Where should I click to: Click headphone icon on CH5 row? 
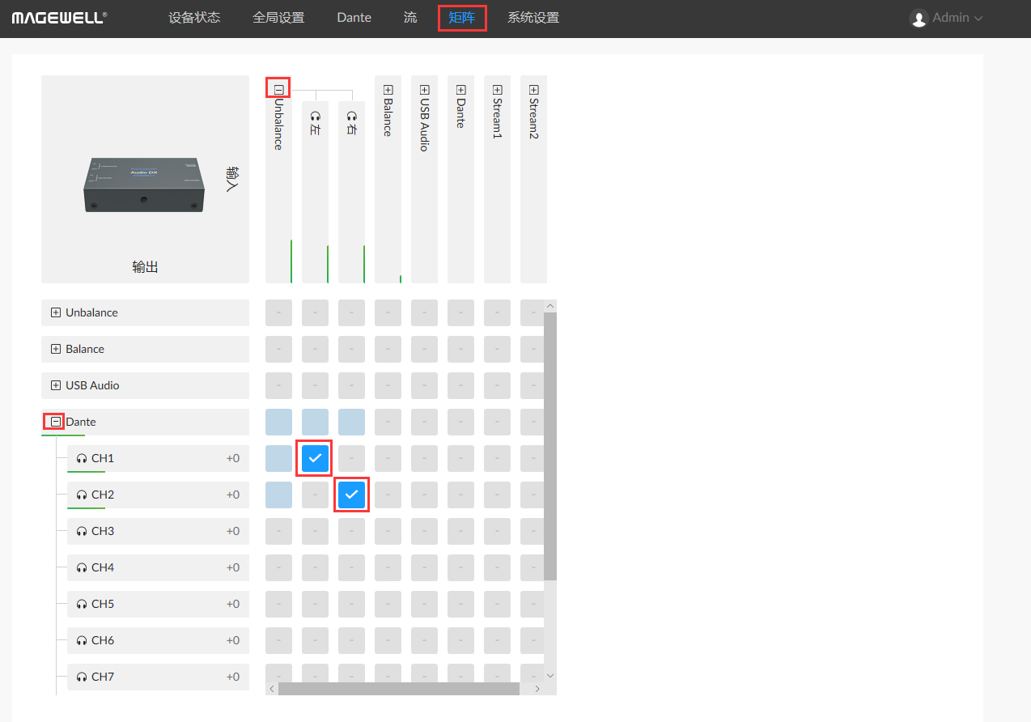pos(81,604)
